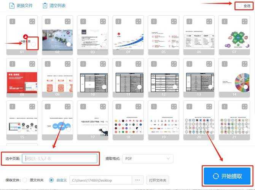
Task: Click the enlarge icon on page 14
Action: [x=245, y=64]
